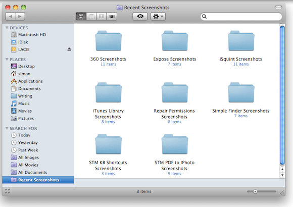Select the iSquint Screenshots folder
The height and width of the screenshot is (207, 293).
pos(241,41)
